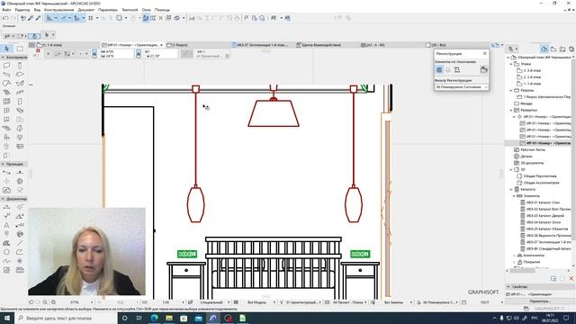Switch to the 1-й этаж floor plan tab
Image resolution: width=576 pixels, height=324 pixels.
tap(68, 45)
